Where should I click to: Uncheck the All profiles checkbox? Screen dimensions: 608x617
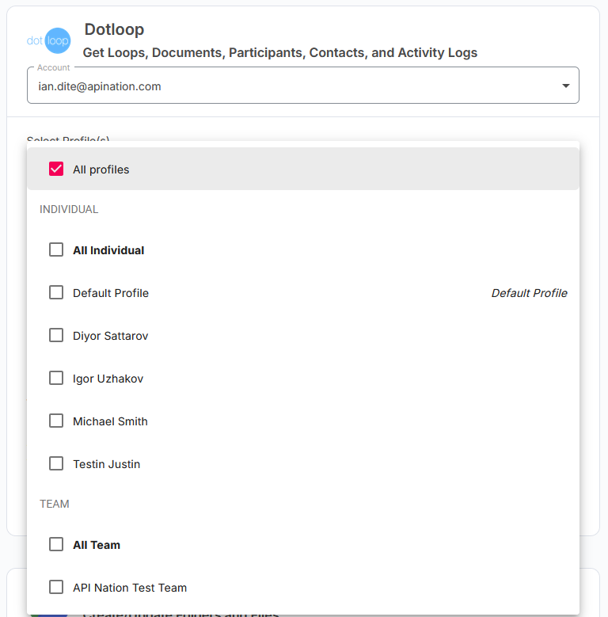(x=56, y=169)
